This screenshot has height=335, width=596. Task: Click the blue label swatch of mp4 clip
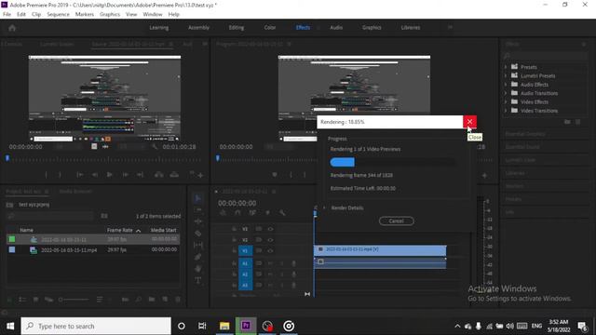(x=12, y=250)
